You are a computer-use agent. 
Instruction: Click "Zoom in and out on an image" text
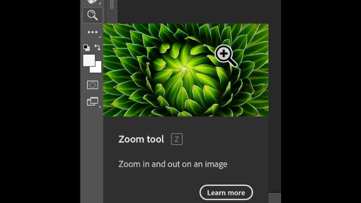(x=173, y=164)
